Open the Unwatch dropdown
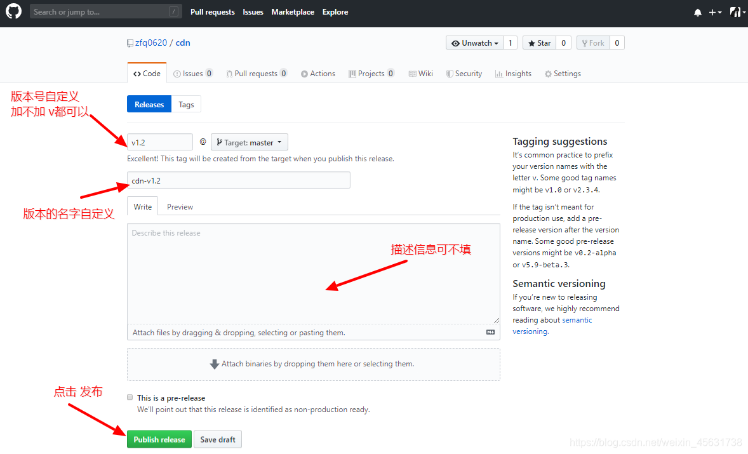The height and width of the screenshot is (454, 748). [475, 43]
